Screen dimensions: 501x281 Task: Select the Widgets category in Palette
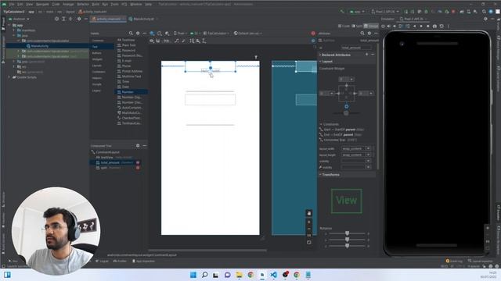[97, 59]
